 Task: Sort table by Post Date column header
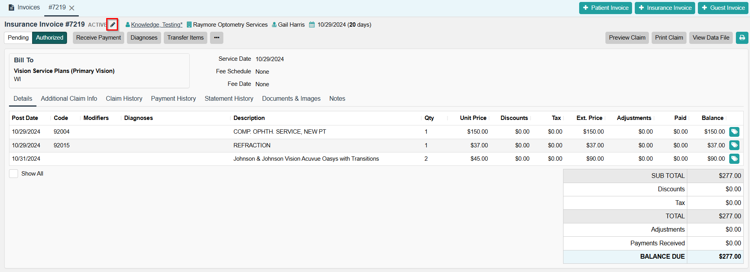(25, 118)
